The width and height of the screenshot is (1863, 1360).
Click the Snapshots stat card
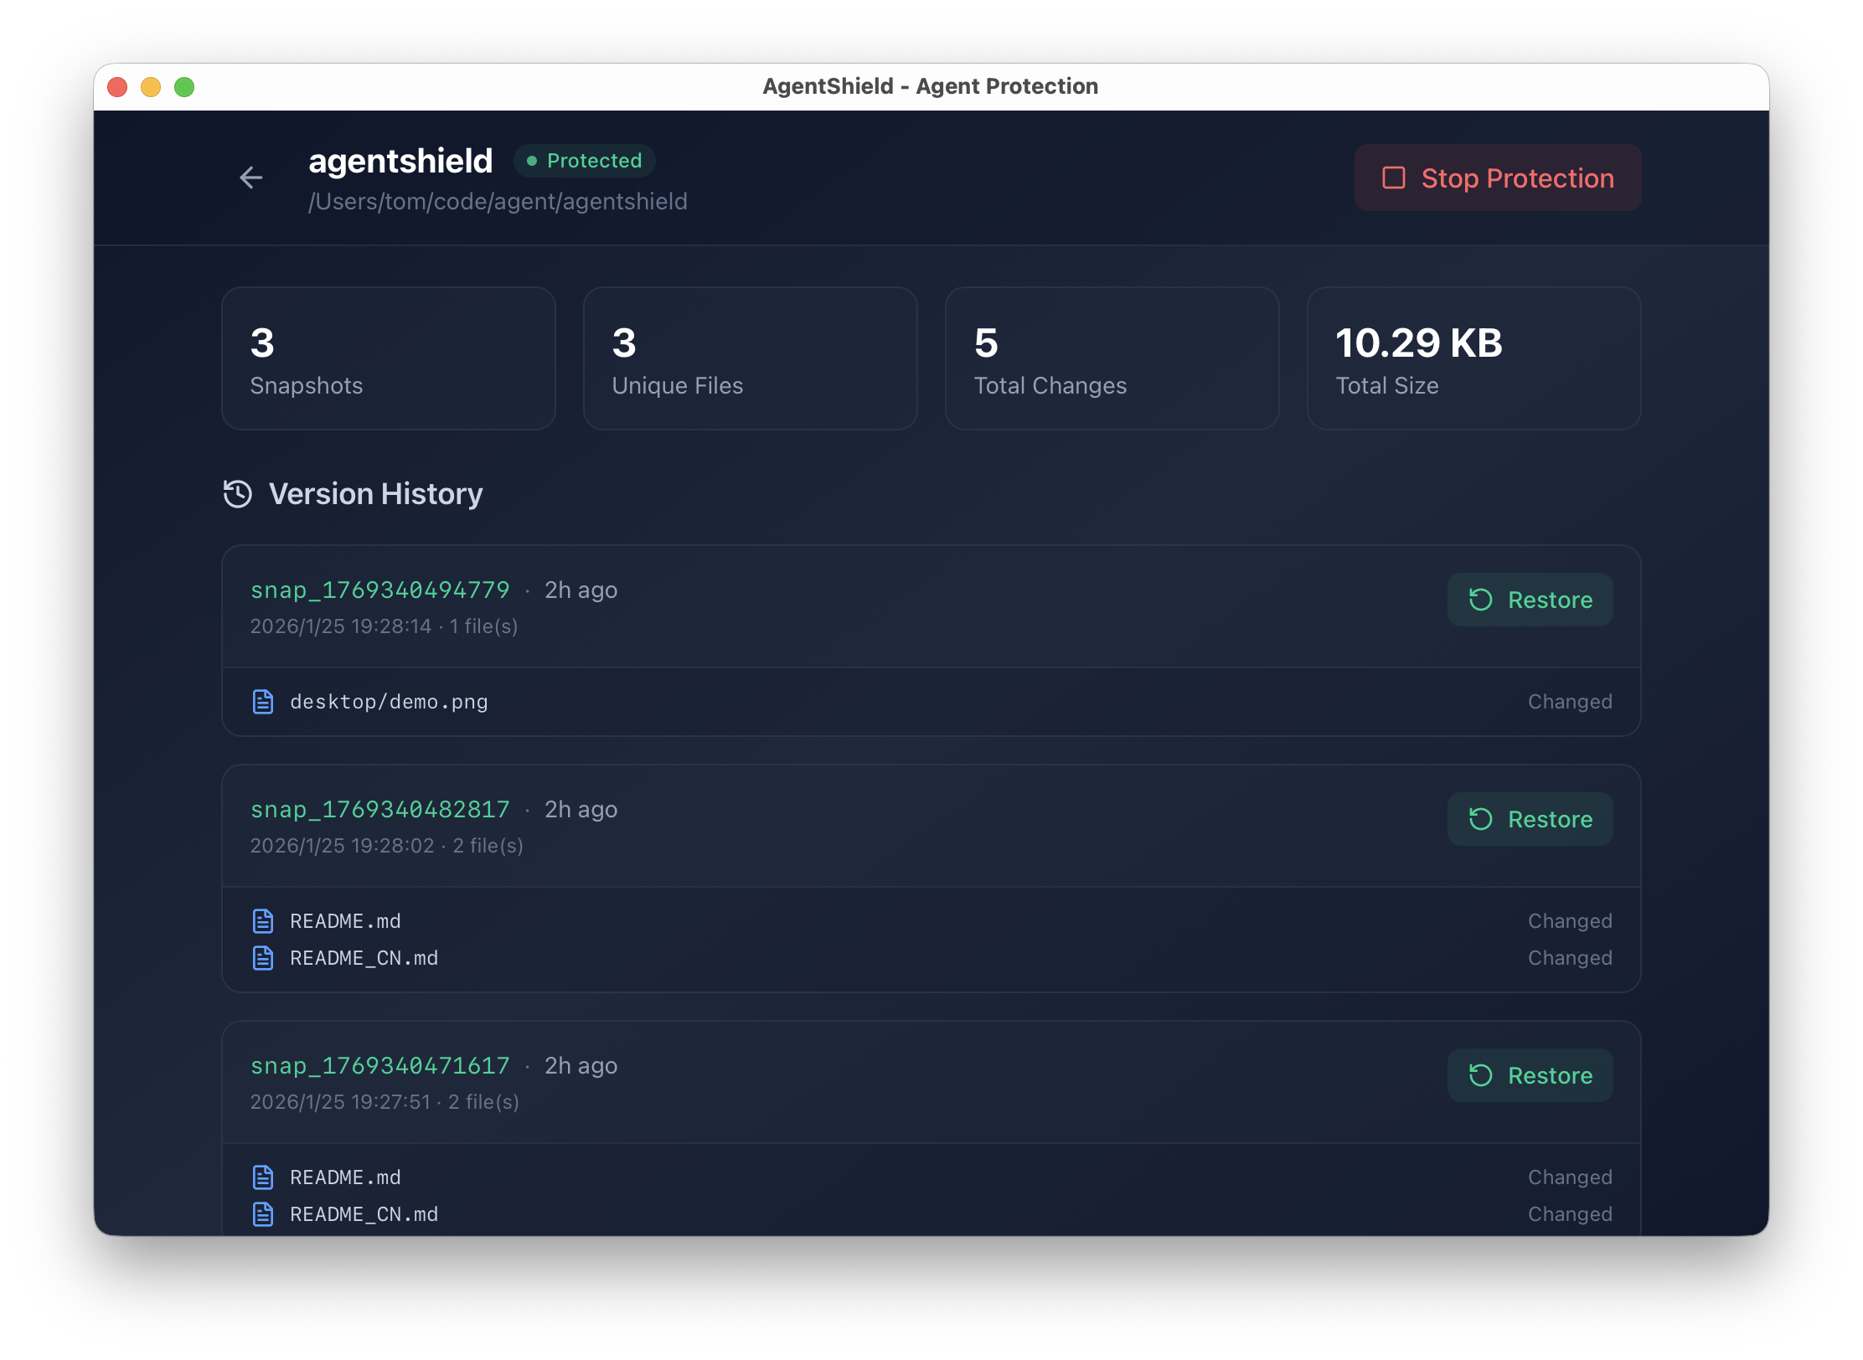tap(388, 358)
